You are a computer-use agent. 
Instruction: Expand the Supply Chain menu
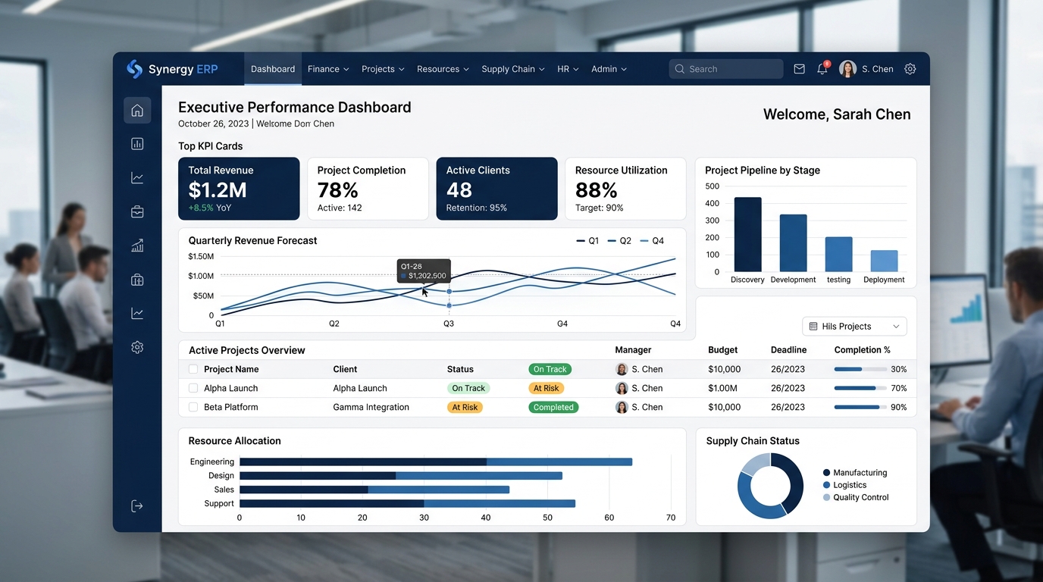(513, 69)
